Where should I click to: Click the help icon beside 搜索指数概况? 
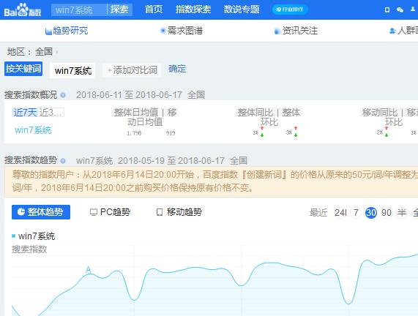(63, 95)
